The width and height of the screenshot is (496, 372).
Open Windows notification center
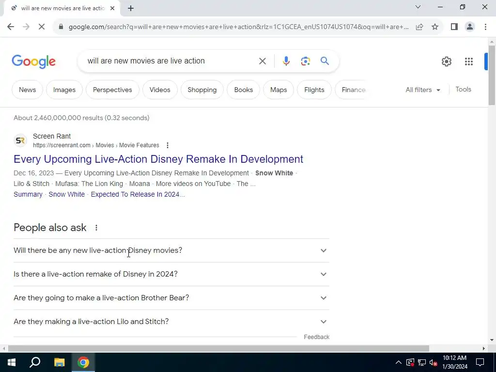pyautogui.click(x=480, y=362)
